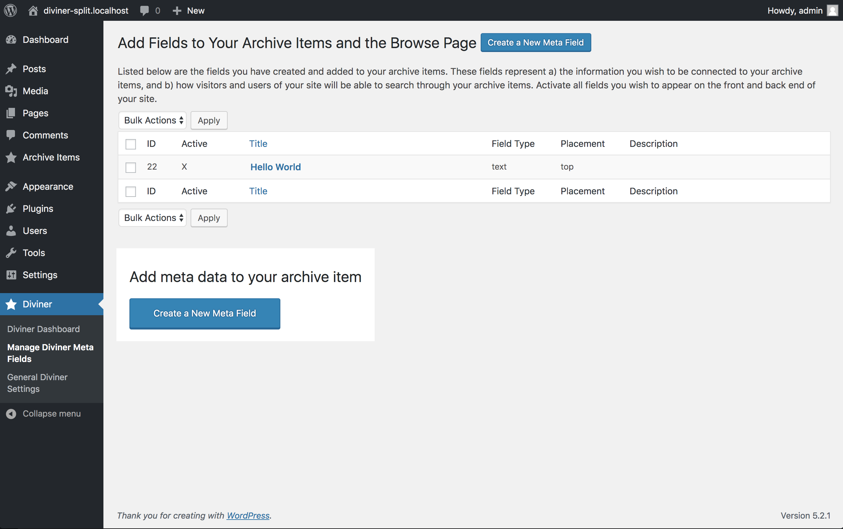Click the Comments speech bubble sidebar icon
Screen dimensions: 843x529
point(11,135)
